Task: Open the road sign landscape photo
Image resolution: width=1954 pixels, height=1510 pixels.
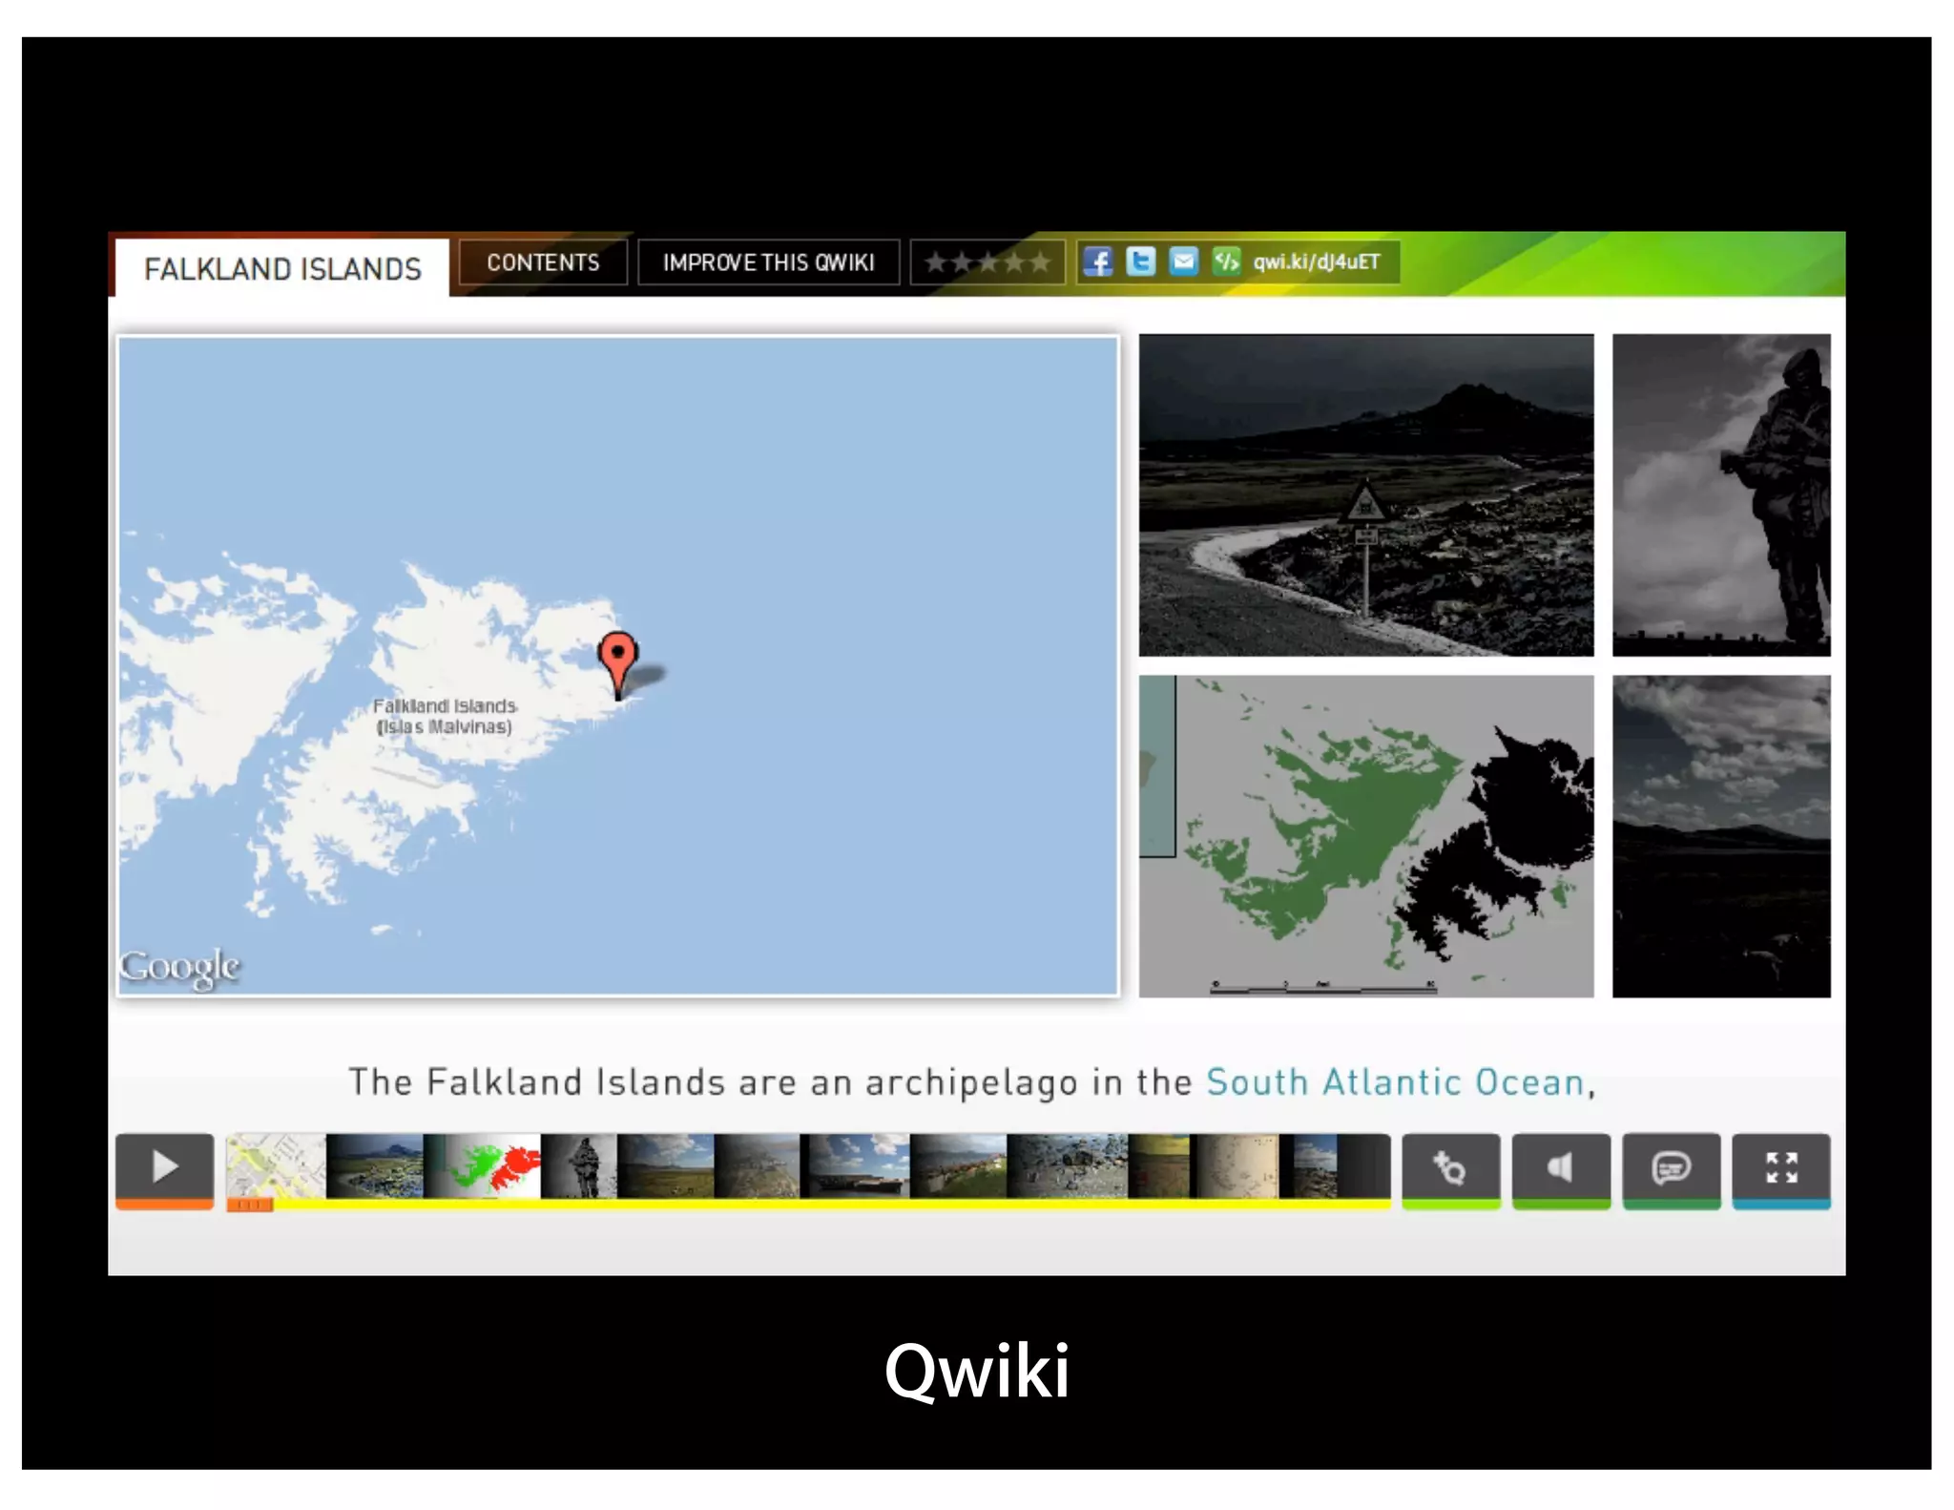Action: [1366, 494]
